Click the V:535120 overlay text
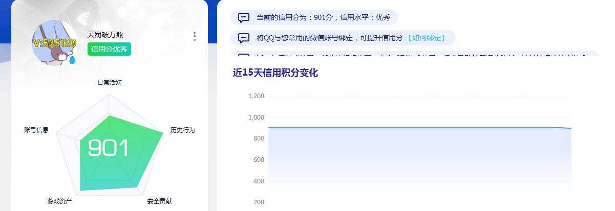The width and height of the screenshot is (615, 211). (54, 43)
